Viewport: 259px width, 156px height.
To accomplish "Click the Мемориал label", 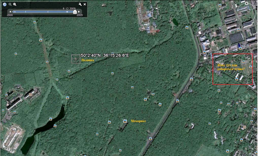I will point(138,121).
